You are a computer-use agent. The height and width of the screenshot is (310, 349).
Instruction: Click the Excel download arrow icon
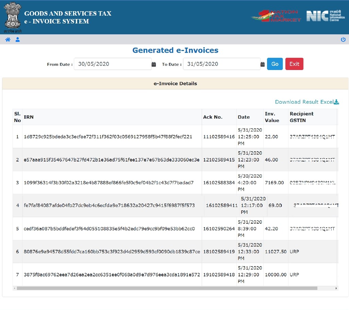[336, 102]
